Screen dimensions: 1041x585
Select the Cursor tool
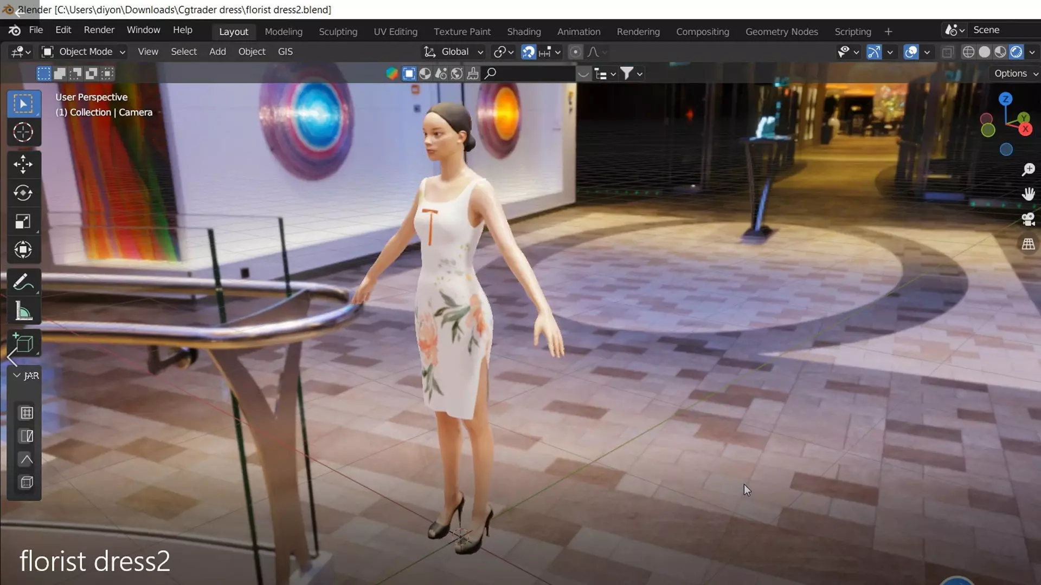click(23, 132)
